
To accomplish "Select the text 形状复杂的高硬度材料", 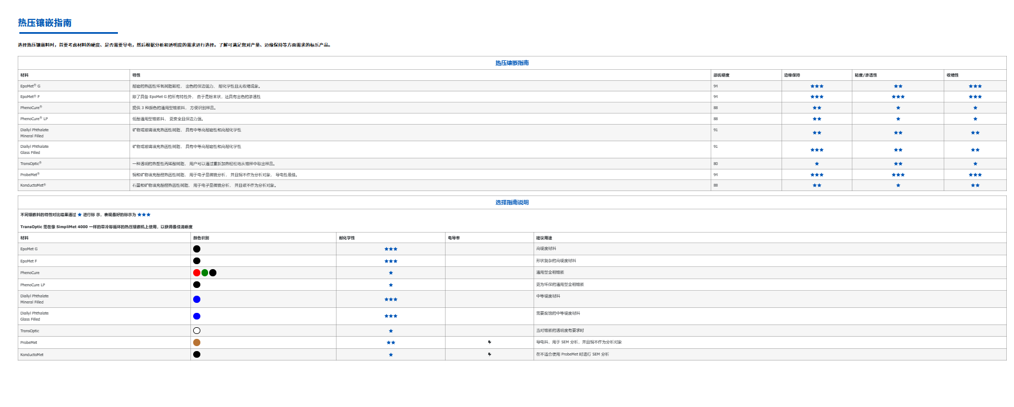I will (556, 261).
